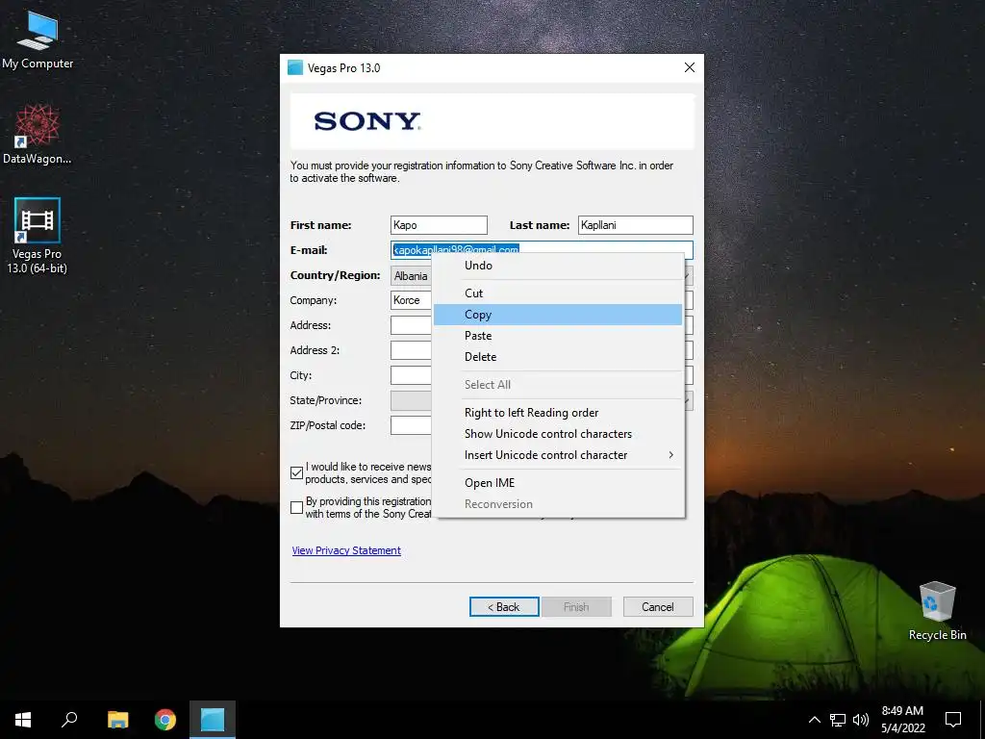
Task: Choose Undo in the context menu
Action: 558,266
